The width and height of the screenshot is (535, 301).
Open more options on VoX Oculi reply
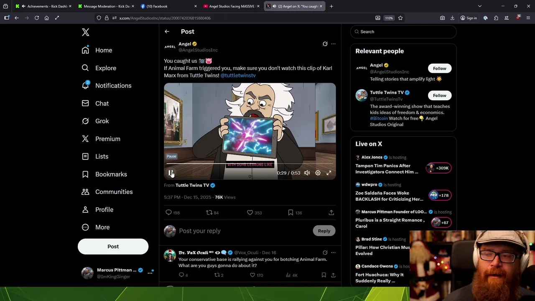(333, 253)
